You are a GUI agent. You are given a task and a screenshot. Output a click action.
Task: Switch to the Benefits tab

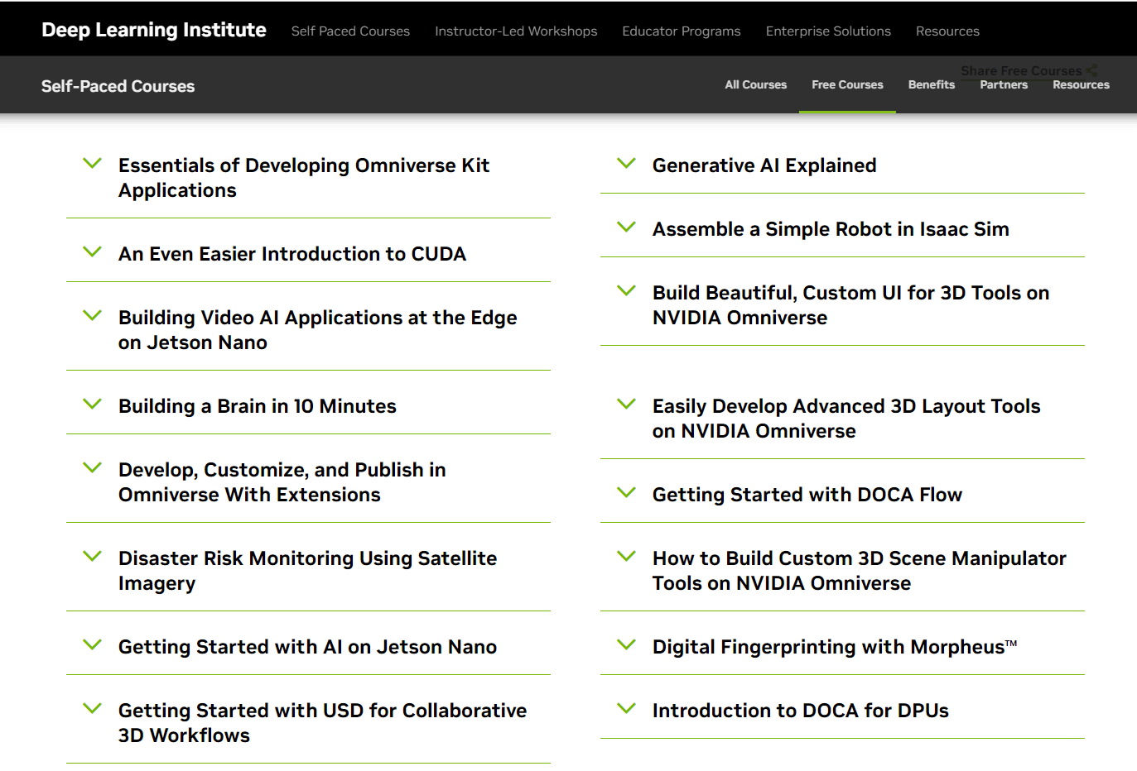coord(932,84)
